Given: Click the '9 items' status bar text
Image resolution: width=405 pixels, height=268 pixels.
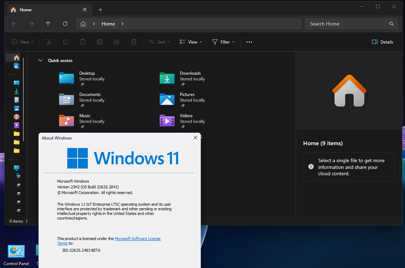Looking at the screenshot, I should pos(16,221).
